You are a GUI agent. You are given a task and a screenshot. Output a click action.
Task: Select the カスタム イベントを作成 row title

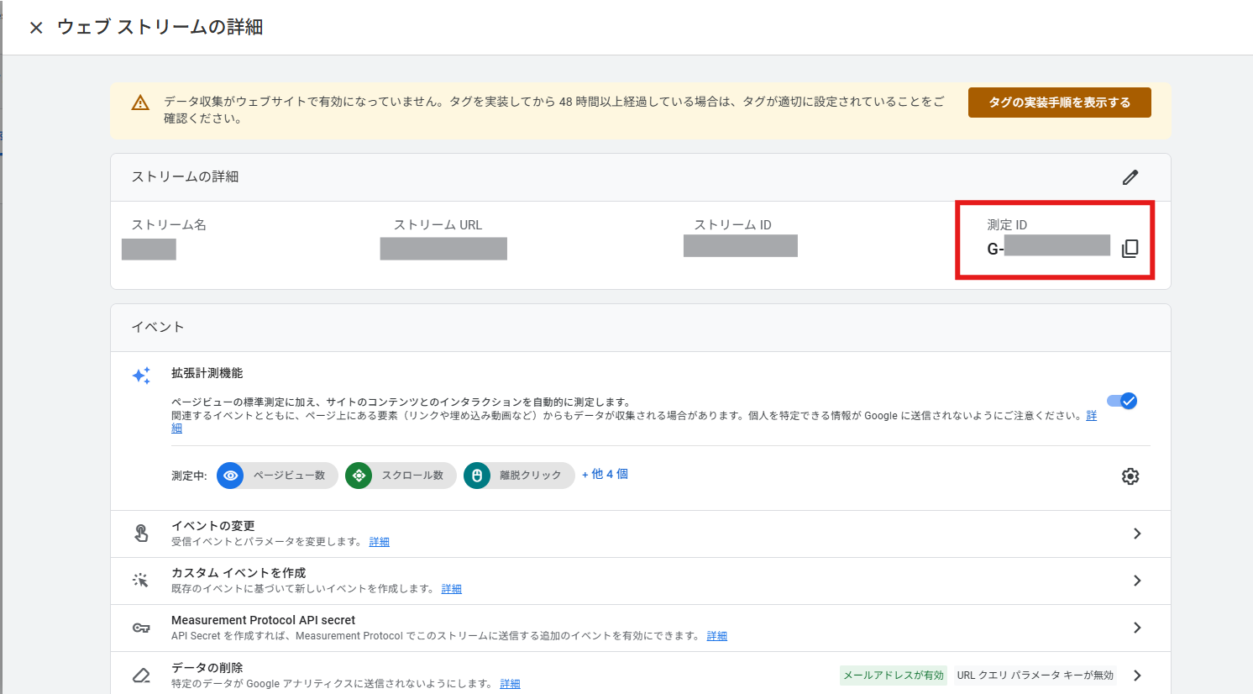click(239, 573)
